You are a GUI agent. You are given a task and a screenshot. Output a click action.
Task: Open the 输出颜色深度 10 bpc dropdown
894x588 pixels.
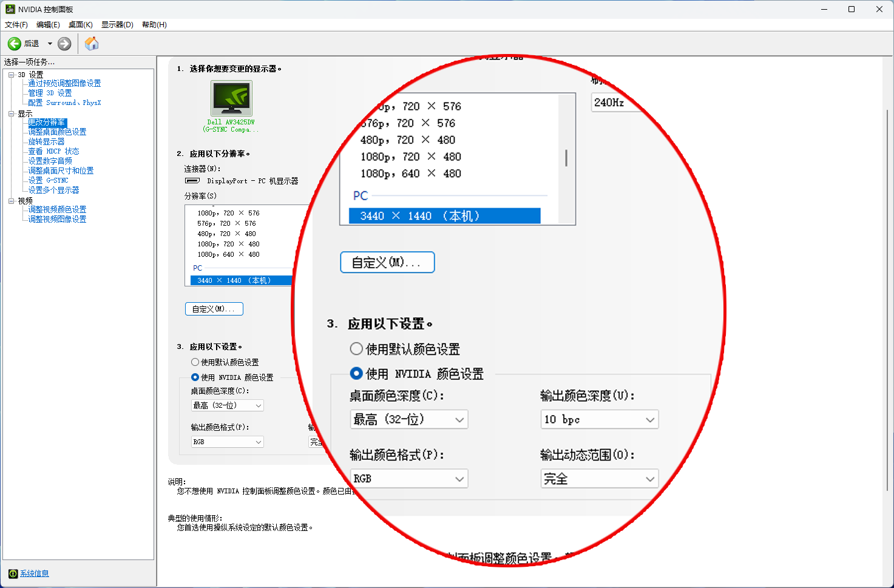[599, 419]
